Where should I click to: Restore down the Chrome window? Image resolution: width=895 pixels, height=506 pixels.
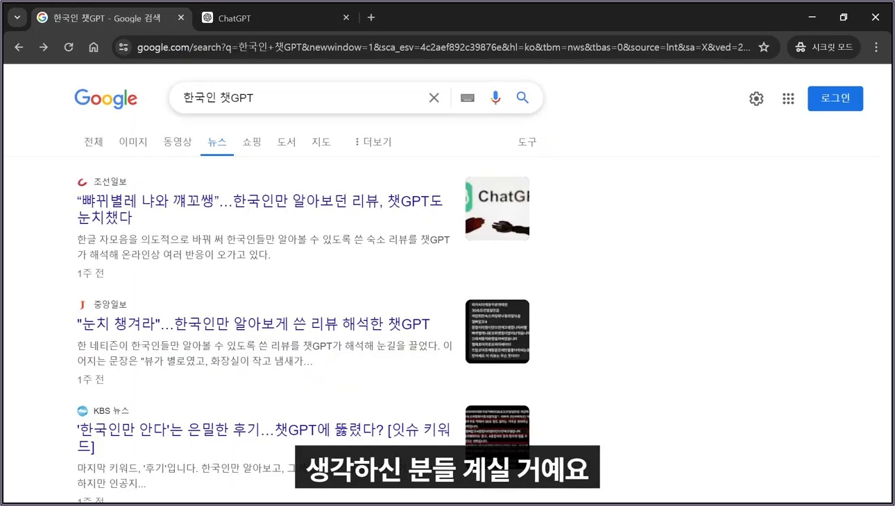coord(844,17)
